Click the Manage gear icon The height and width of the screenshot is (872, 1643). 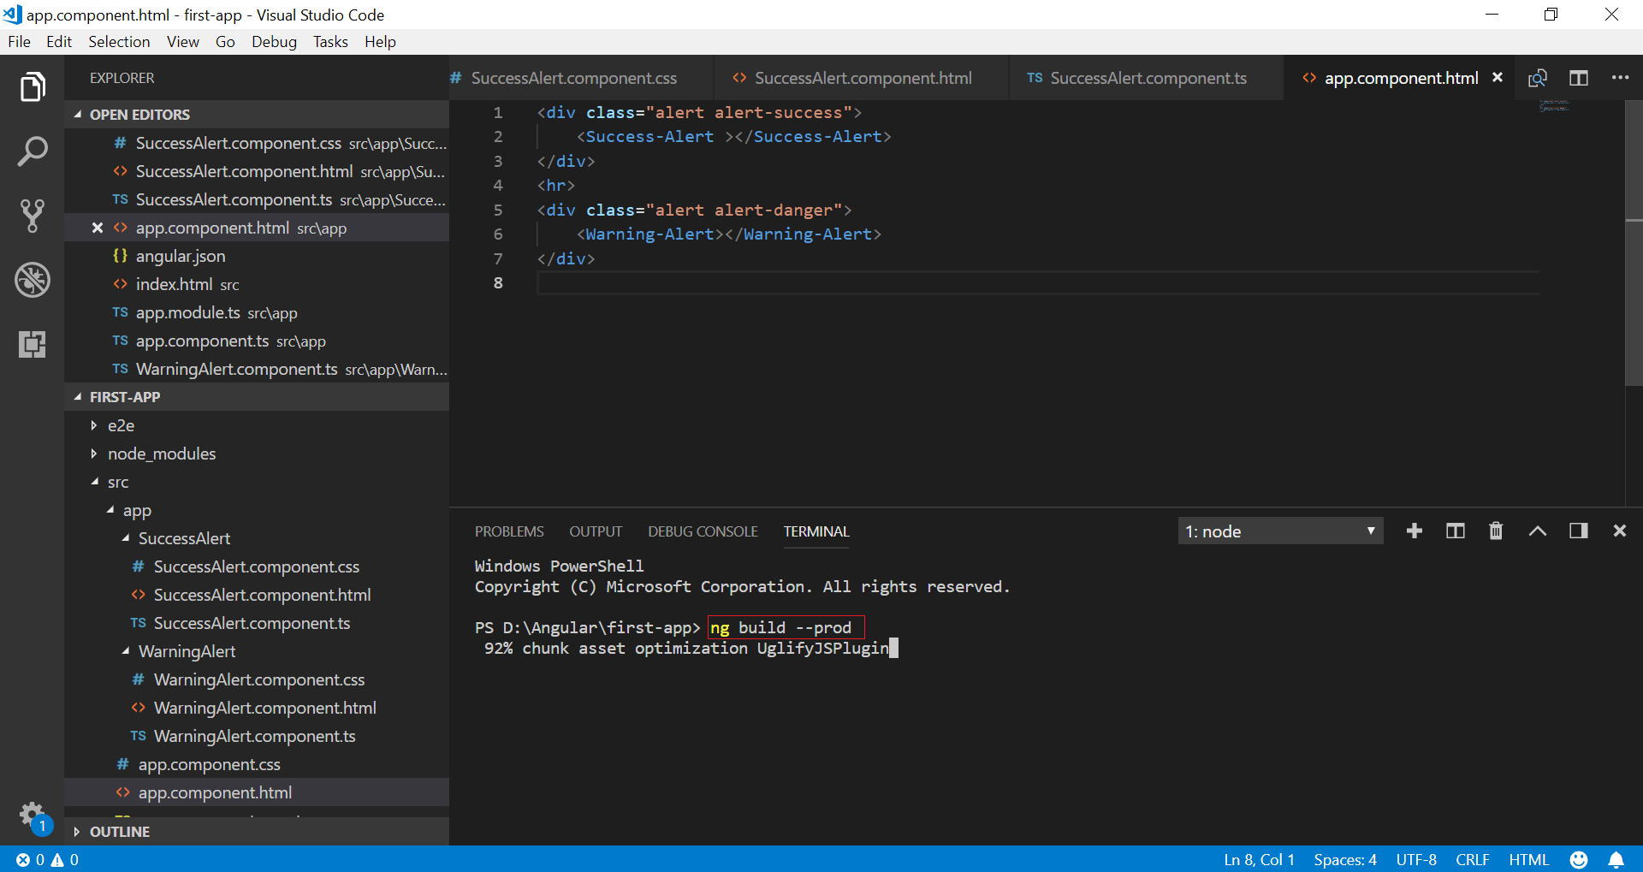[x=32, y=814]
